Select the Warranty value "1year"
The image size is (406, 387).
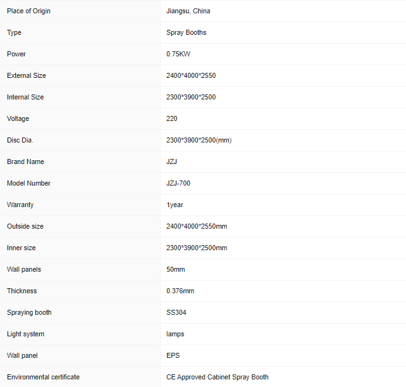pyautogui.click(x=175, y=205)
